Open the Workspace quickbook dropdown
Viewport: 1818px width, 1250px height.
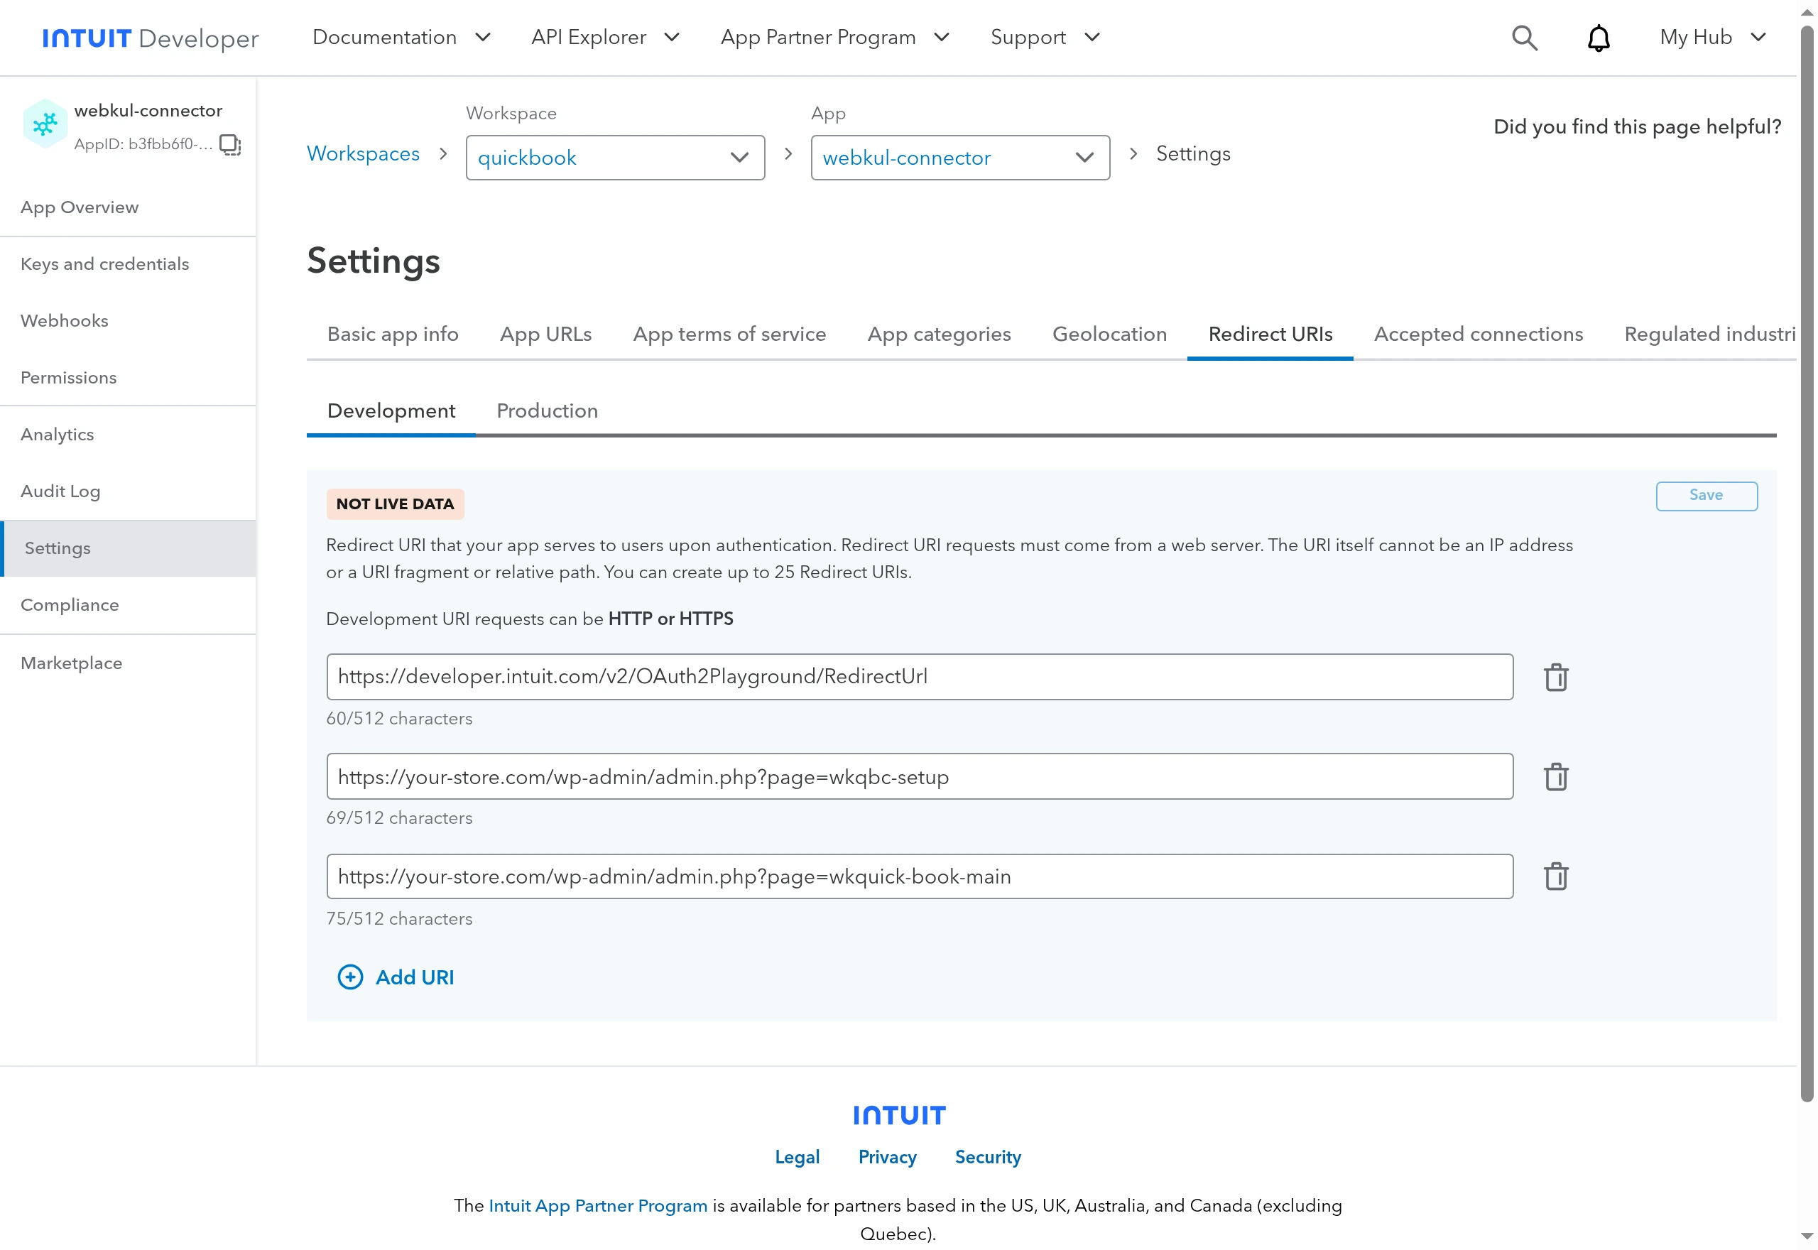coord(614,158)
